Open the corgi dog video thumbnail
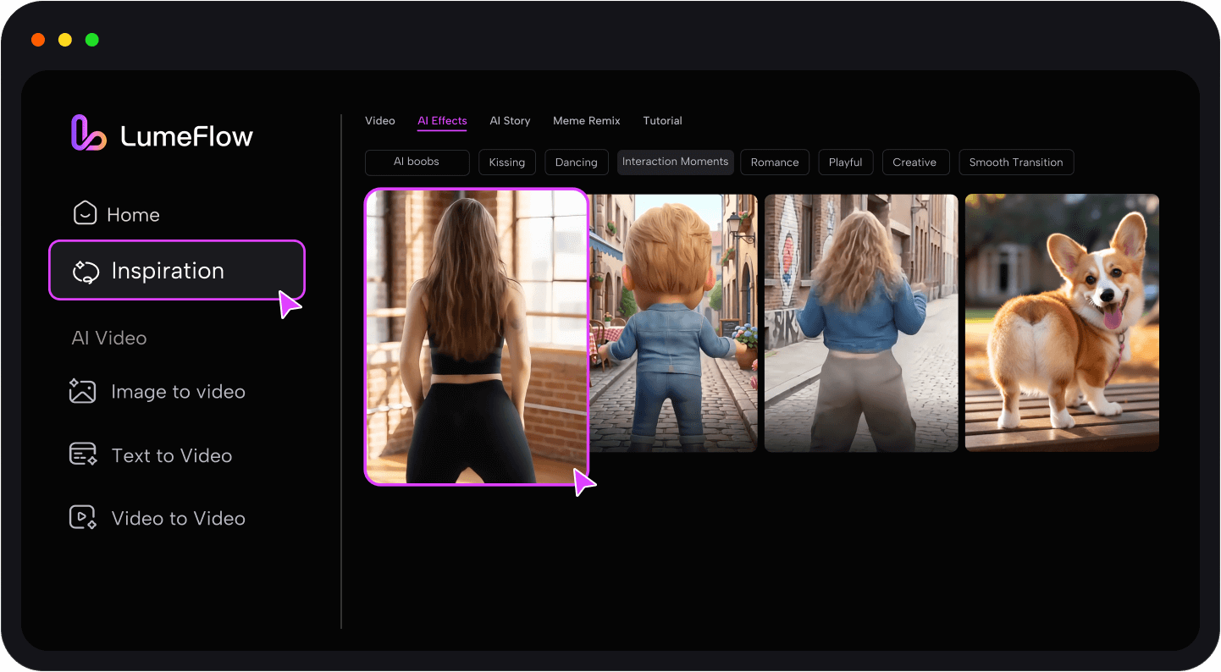Screen dimensions: 1221x672 (1062, 322)
